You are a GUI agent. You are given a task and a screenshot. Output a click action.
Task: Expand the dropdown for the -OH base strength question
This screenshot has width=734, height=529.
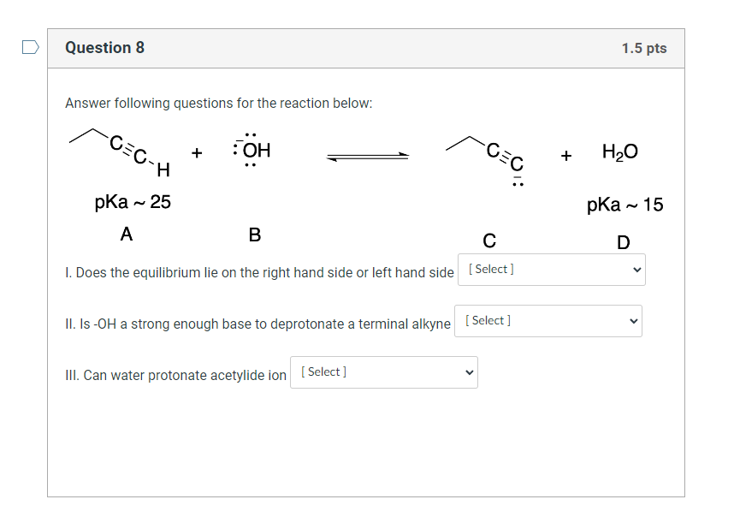tap(548, 321)
